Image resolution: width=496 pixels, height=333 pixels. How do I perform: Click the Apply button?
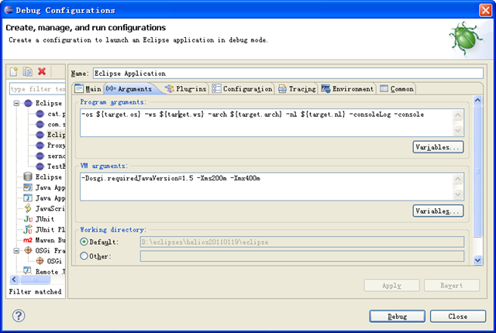[x=391, y=285]
